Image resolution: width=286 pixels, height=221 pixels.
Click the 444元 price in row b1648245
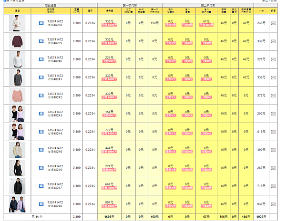109,148
